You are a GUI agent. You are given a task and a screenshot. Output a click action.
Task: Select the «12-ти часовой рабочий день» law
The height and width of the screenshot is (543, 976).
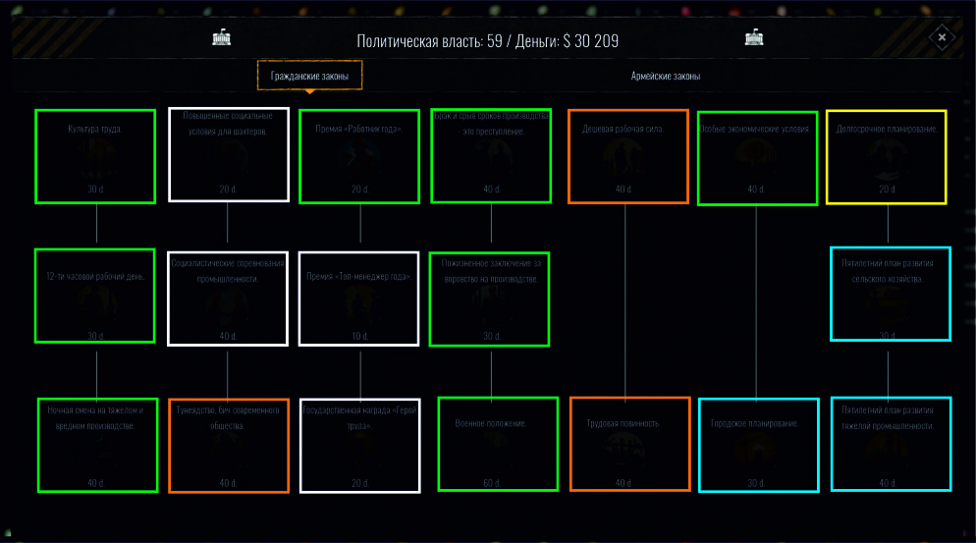[95, 296]
